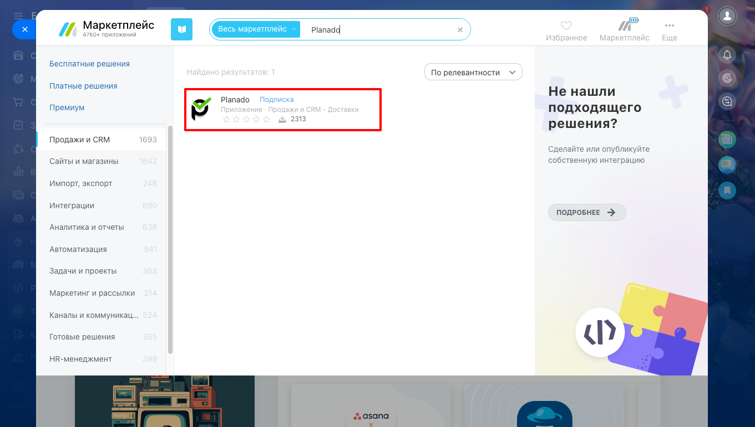This screenshot has height=427, width=755.
Task: Click the Подписка label next to Planado
Action: click(x=277, y=100)
